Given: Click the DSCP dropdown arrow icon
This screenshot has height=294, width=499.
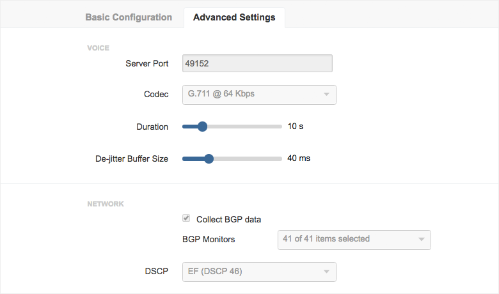Looking at the screenshot, I should tap(326, 272).
